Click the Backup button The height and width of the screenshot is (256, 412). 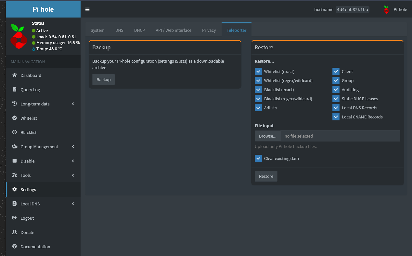104,79
